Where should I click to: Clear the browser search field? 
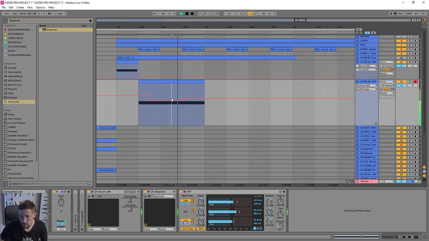90,21
